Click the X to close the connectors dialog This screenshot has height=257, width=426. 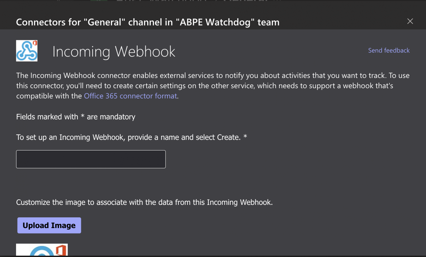[410, 21]
